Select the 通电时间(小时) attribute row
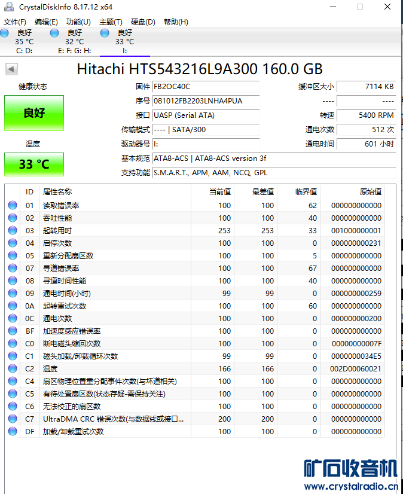Viewport: 403px width, 494px height. click(195, 293)
